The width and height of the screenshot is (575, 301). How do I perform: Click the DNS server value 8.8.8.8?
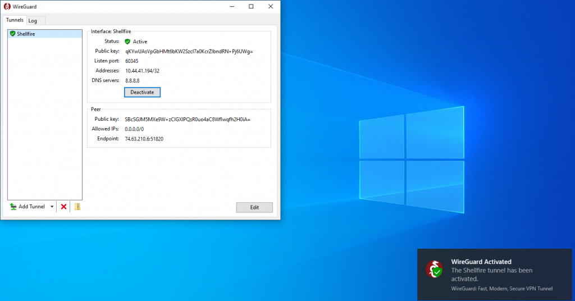tap(133, 81)
